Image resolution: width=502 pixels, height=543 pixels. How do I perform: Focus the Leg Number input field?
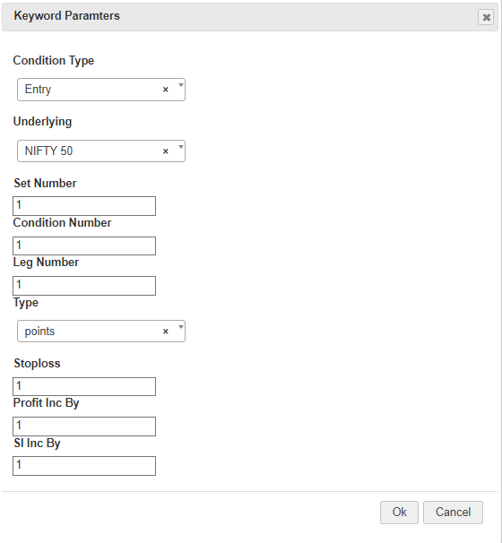(x=84, y=286)
